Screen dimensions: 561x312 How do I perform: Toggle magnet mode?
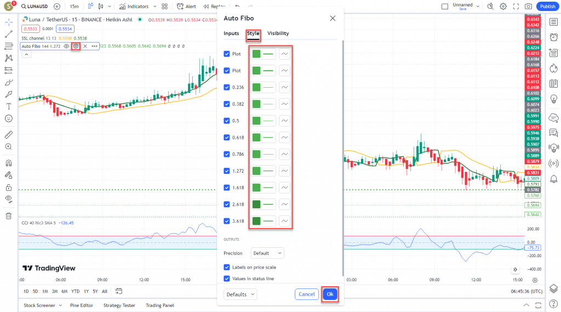point(9,163)
